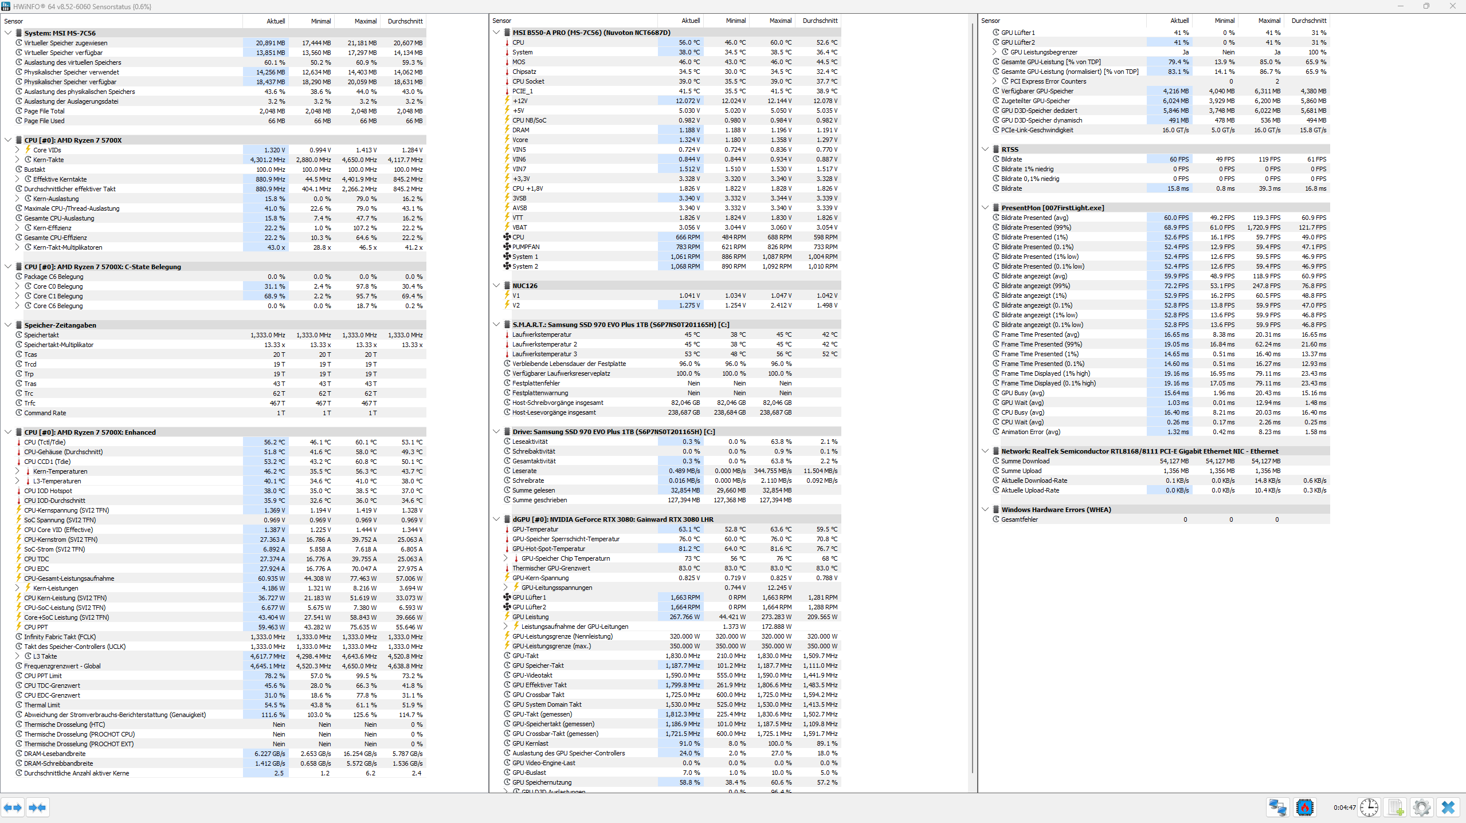The width and height of the screenshot is (1466, 823).
Task: Start logging sensors to file
Action: pos(1396,808)
